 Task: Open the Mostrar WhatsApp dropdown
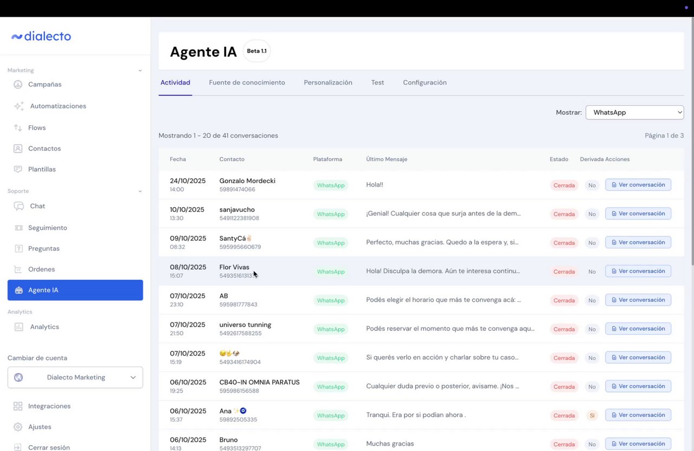tap(634, 112)
